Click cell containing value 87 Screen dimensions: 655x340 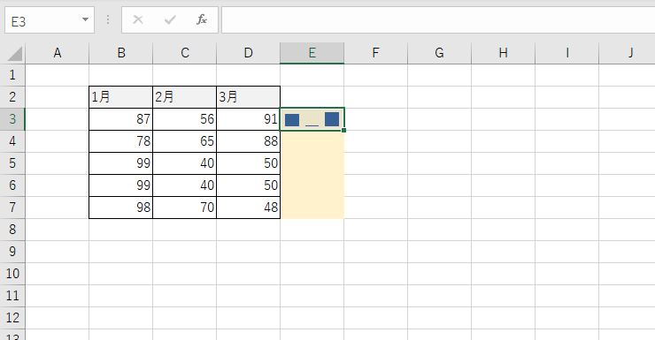(121, 119)
